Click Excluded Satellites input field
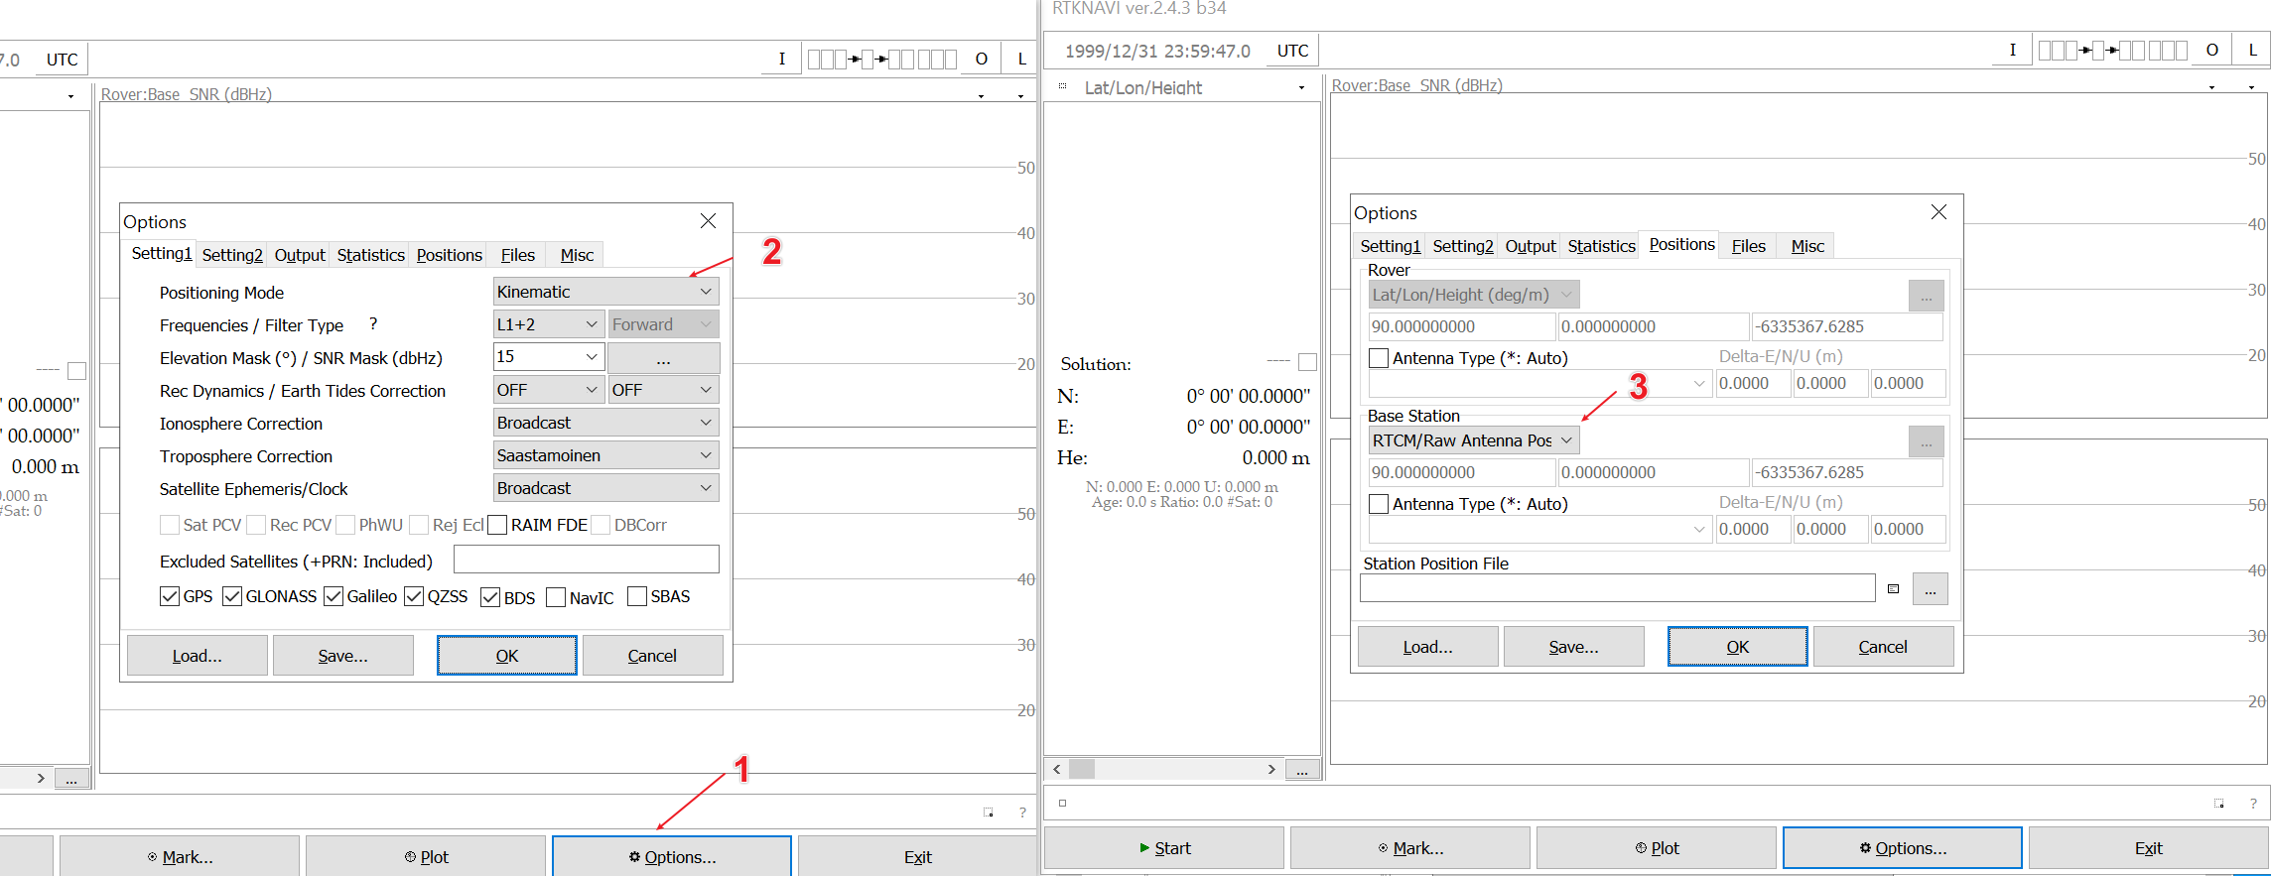Viewport: 2271px width, 876px height. click(x=587, y=560)
